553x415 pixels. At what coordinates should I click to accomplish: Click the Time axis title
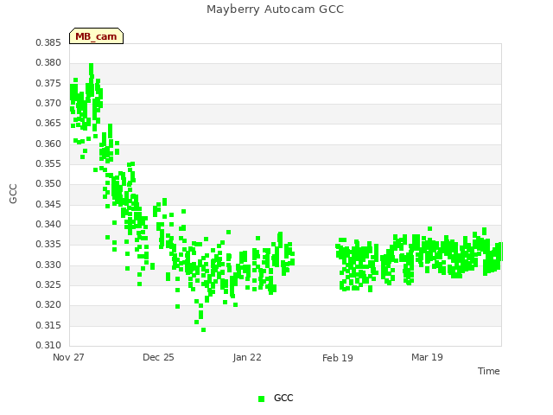click(x=489, y=371)
